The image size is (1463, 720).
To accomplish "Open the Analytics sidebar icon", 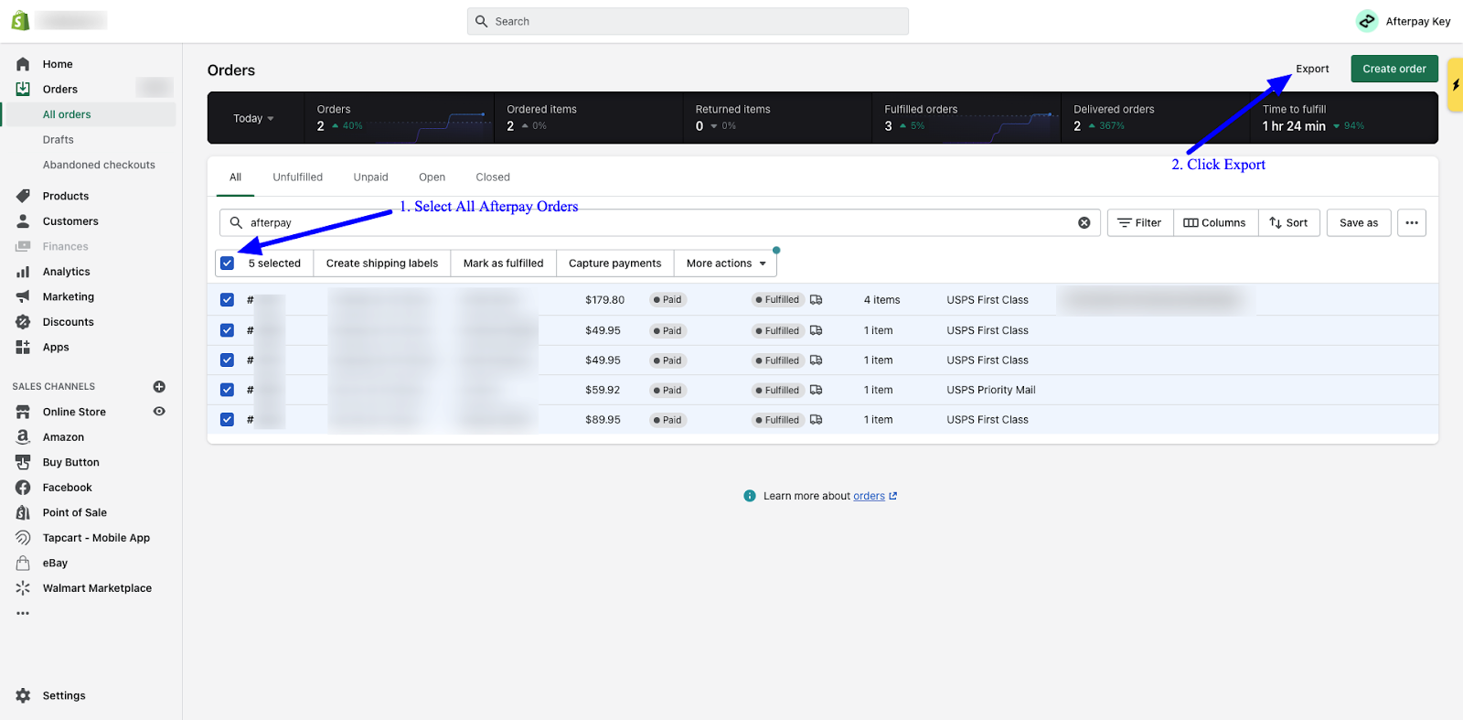I will (23, 272).
